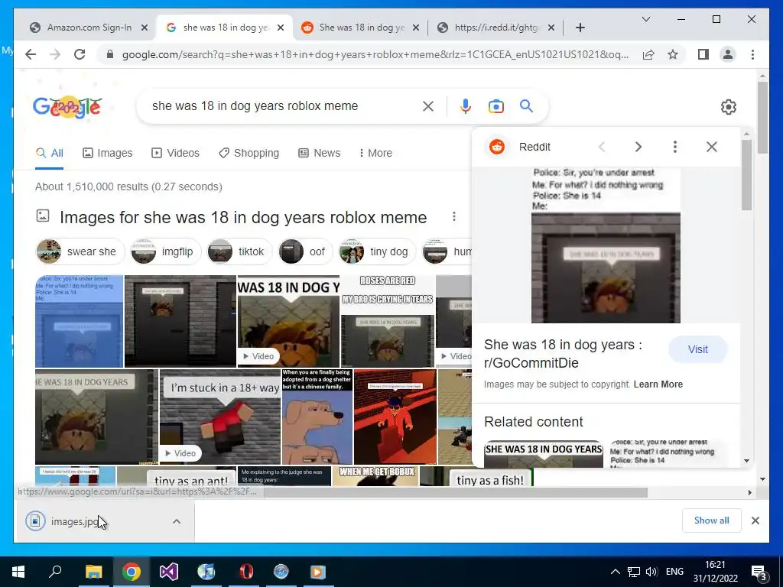This screenshot has width=783, height=587.
Task: Close the Amazon.com Sign-In tab
Action: 145,28
